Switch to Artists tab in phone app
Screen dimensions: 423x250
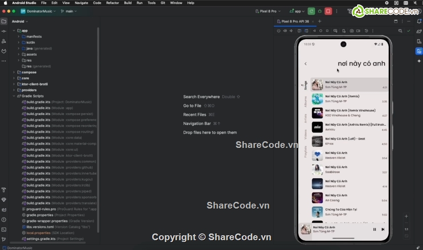pyautogui.click(x=305, y=119)
